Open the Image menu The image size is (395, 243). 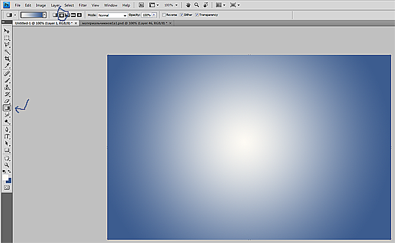coord(41,5)
